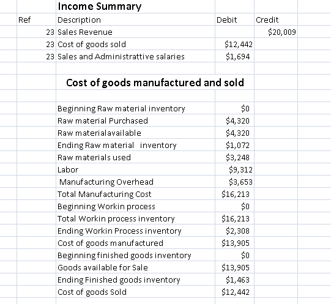The image size is (331, 304).
Task: Click the final 'Cost of goods Sold' cell
Action: click(x=136, y=292)
